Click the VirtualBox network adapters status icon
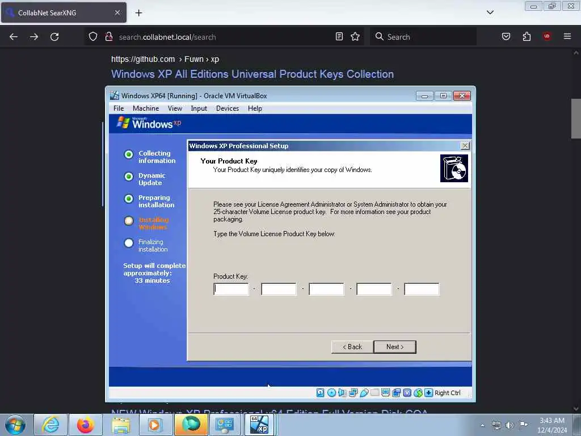581x436 pixels. click(x=353, y=393)
